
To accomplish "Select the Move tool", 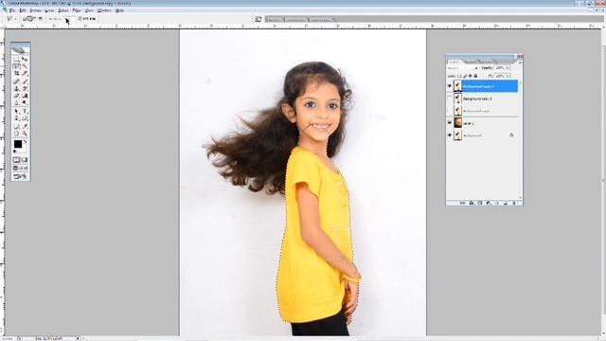I will (x=25, y=60).
